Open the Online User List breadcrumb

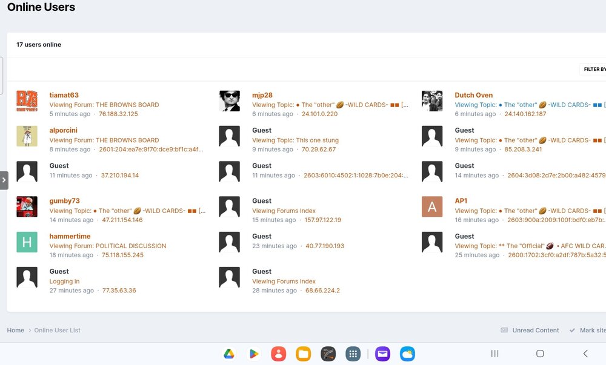[x=57, y=330]
